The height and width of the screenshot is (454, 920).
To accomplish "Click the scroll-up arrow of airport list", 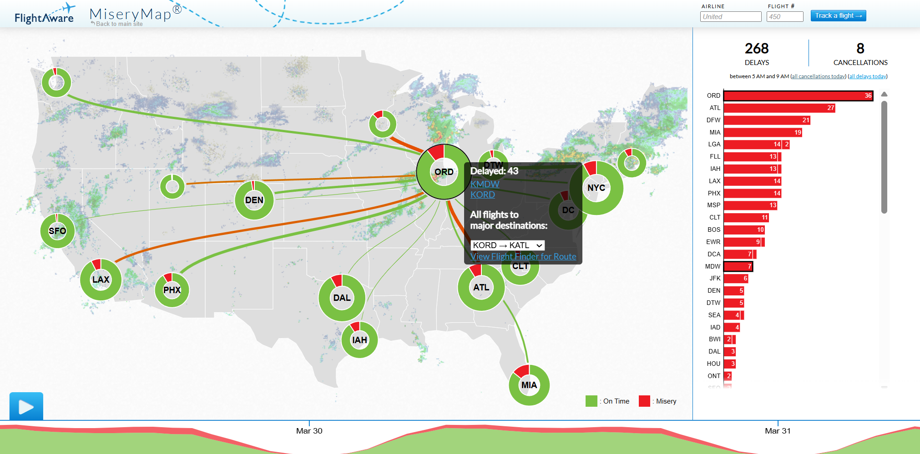I will click(884, 95).
